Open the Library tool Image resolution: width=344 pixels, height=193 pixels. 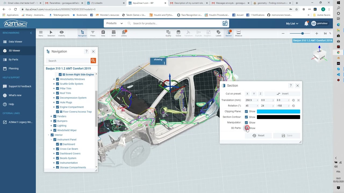pyautogui.click(x=124, y=33)
